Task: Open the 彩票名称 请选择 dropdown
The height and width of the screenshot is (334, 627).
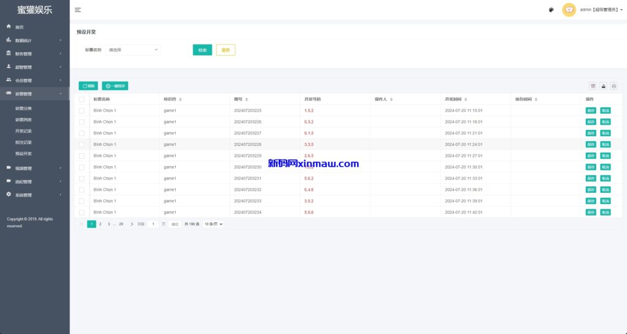Action: click(133, 49)
